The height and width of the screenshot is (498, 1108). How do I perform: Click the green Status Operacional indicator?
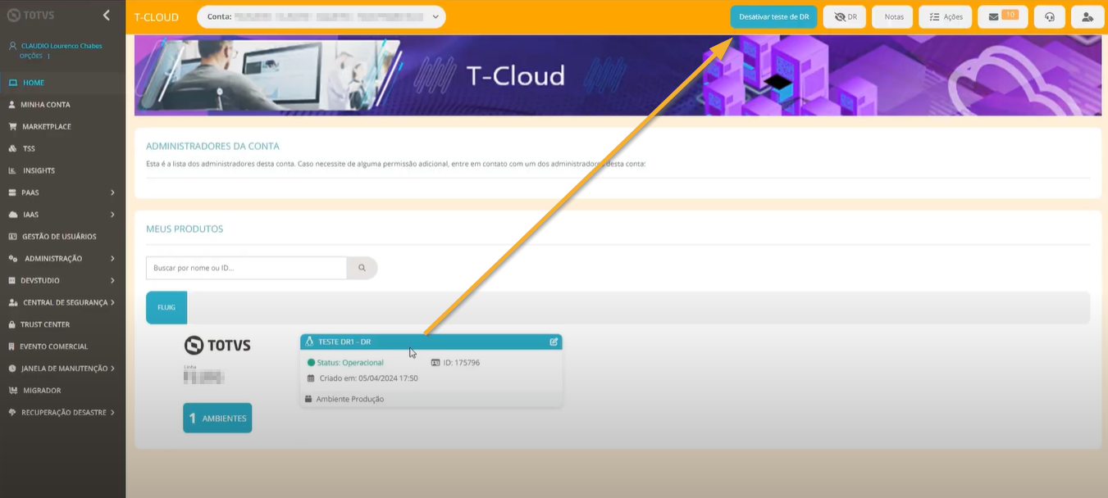tap(311, 363)
